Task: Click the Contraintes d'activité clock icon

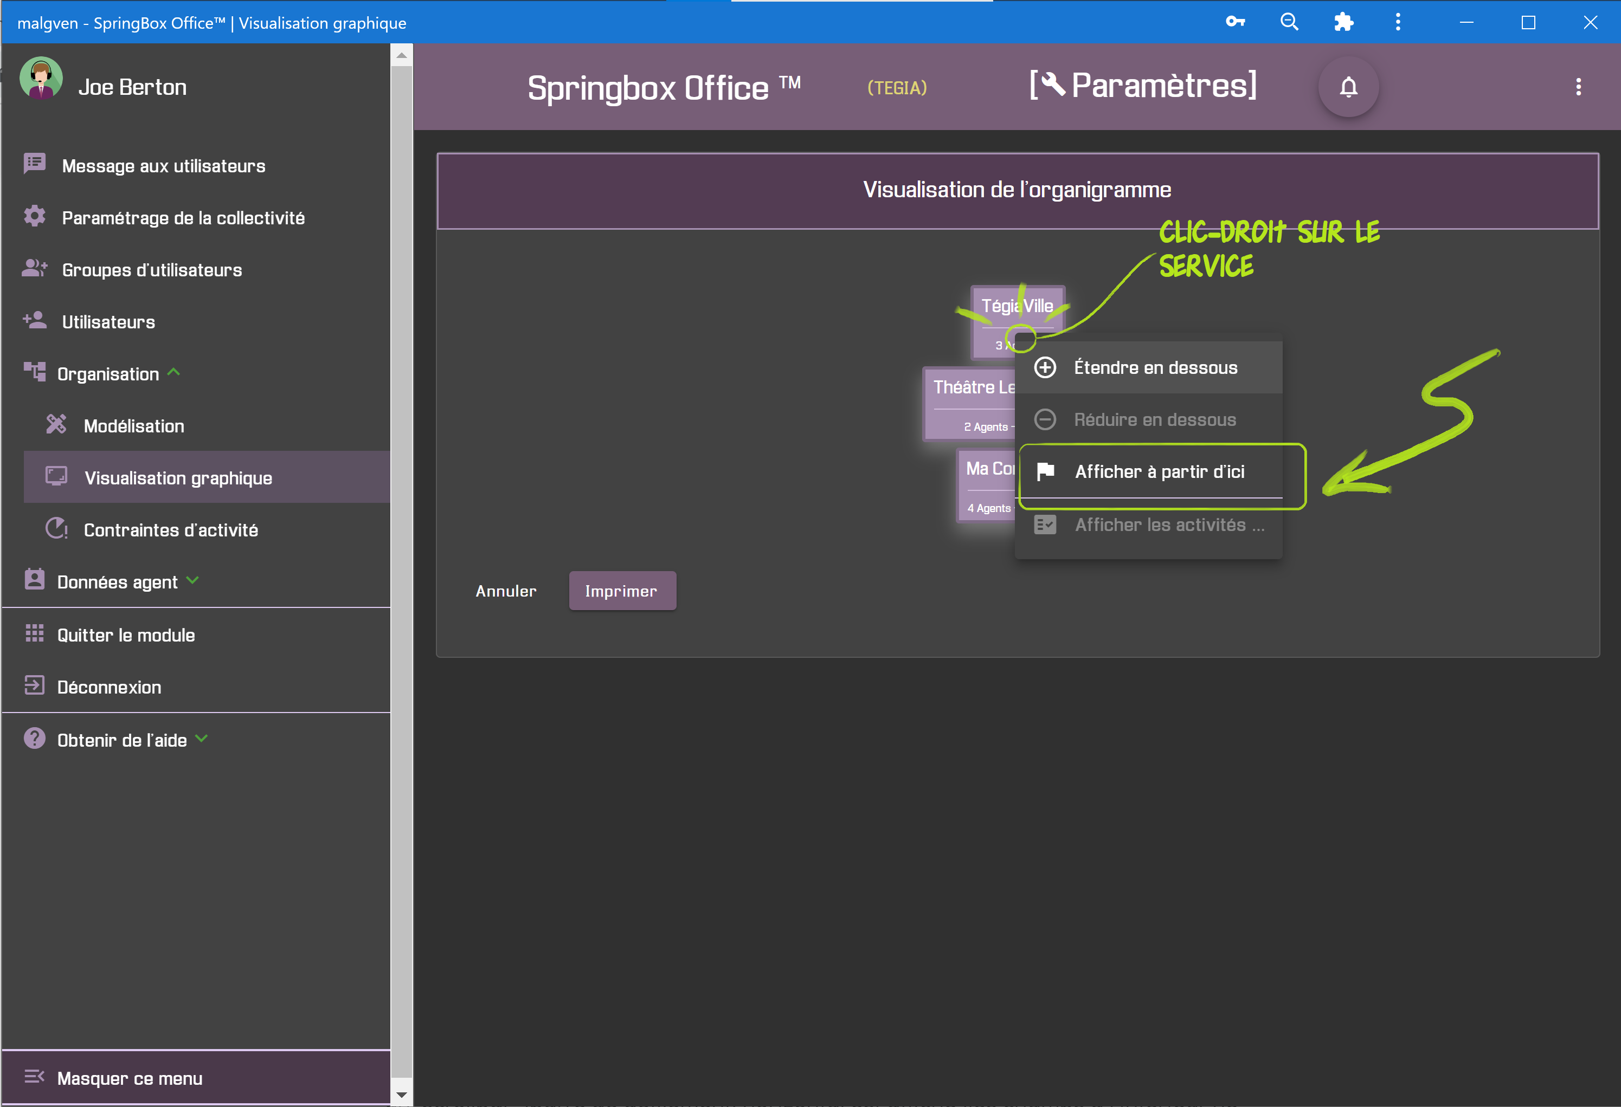Action: (x=56, y=528)
